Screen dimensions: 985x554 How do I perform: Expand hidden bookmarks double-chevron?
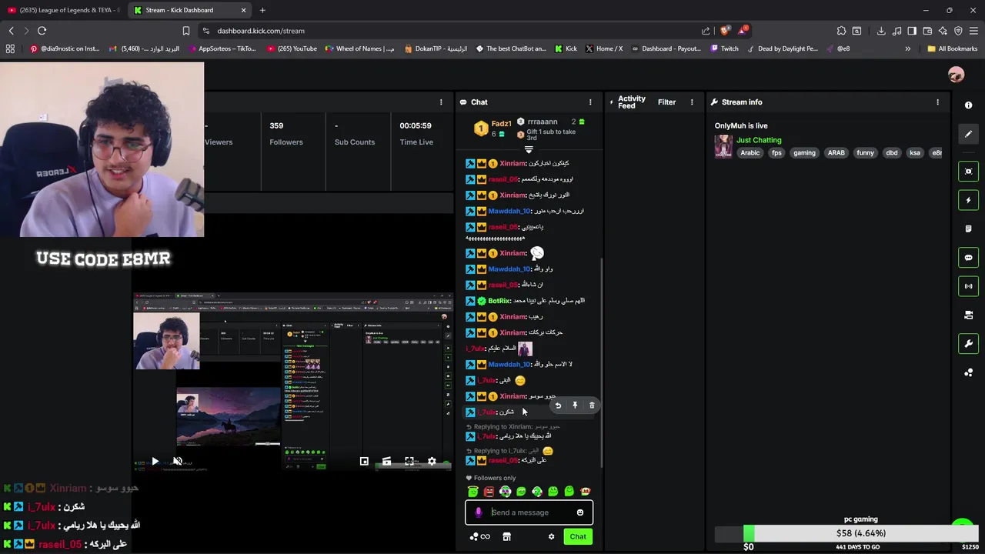coord(907,48)
